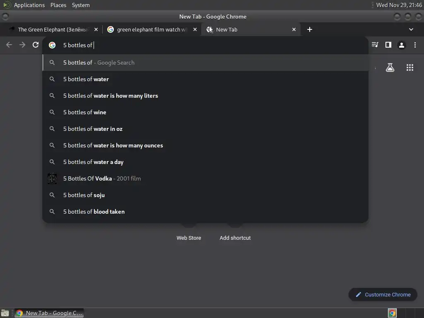
Task: Select the '5 bottles of wine' suggestion
Action: [205, 112]
